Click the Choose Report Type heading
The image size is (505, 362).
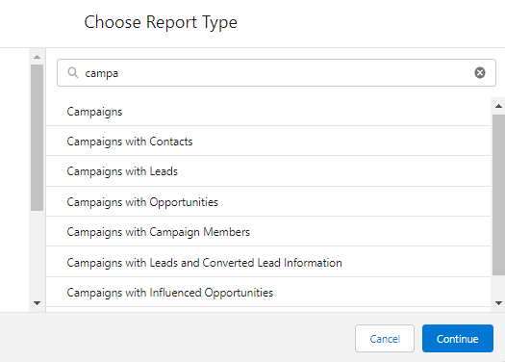(161, 22)
